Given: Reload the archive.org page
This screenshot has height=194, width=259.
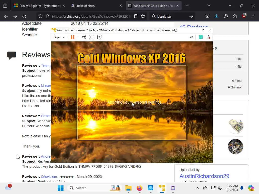Looking at the screenshot, I should pyautogui.click(x=24, y=16).
